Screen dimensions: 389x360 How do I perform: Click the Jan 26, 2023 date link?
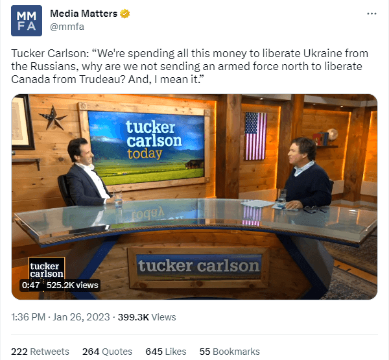[81, 317]
